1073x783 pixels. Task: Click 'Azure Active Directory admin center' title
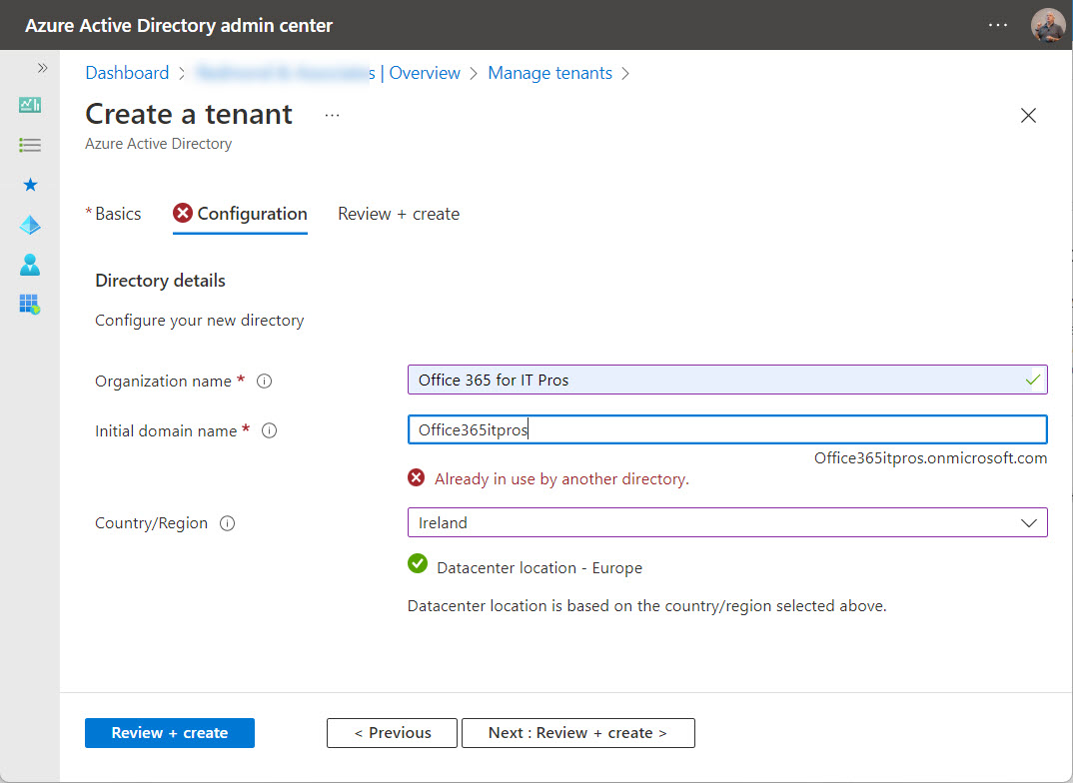179,25
